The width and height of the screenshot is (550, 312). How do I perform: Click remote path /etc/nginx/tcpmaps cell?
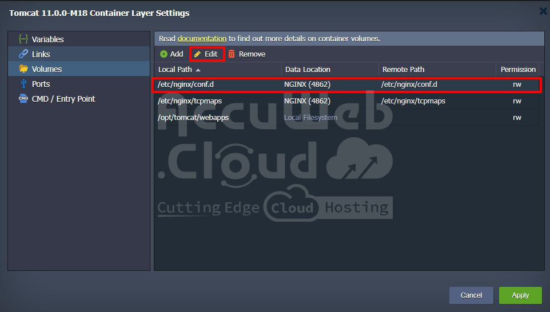click(x=413, y=101)
